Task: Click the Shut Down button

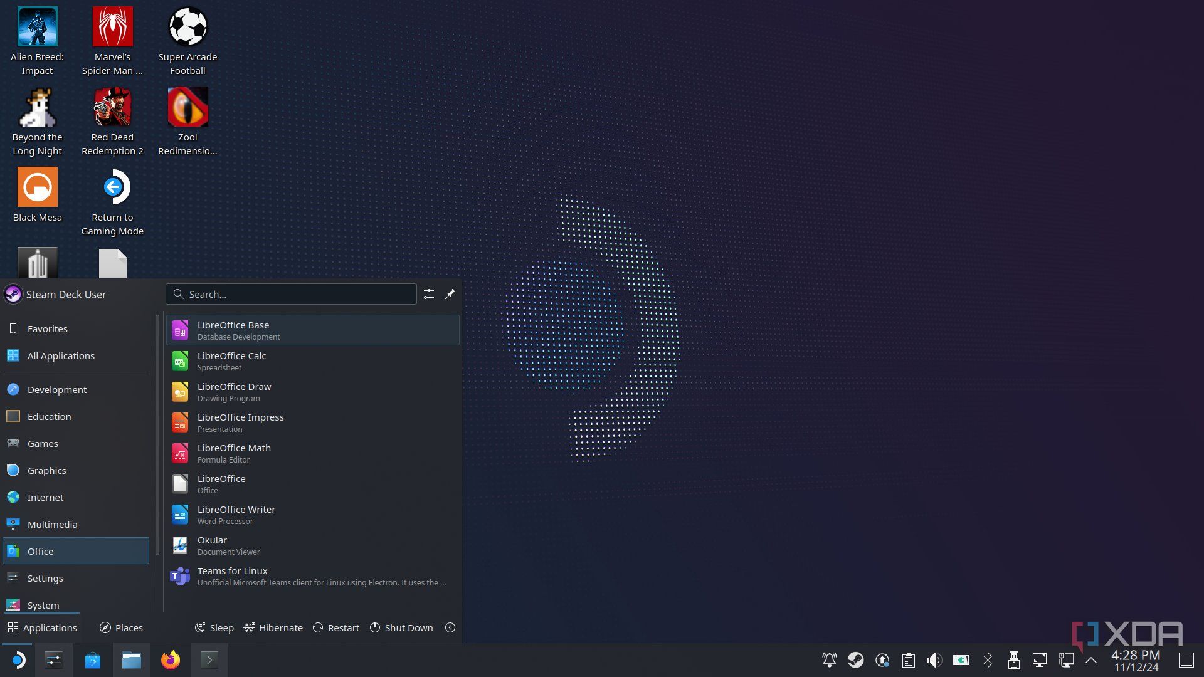Action: click(401, 627)
